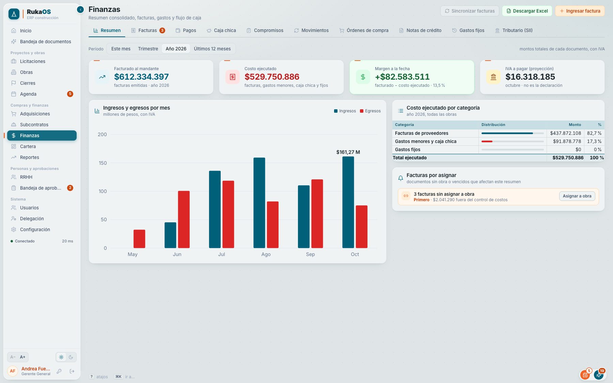Open the orange calendar icon with 5 badge

pos(585,375)
